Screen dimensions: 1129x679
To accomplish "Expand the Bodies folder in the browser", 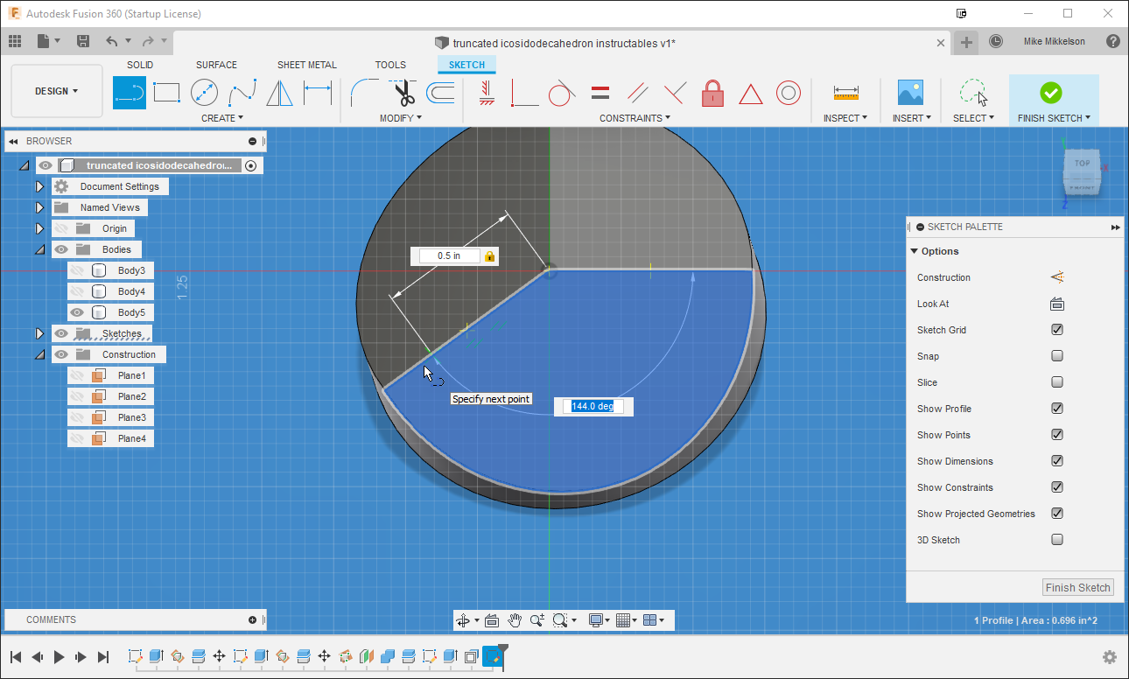I will 39,248.
